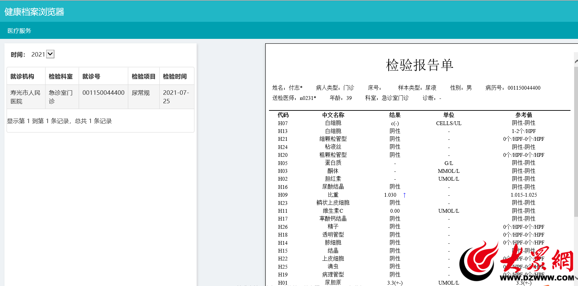The height and width of the screenshot is (286, 578).
Task: Open the 医疗服务 menu item
Action: tap(19, 31)
